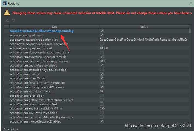Select actionSystem.always.update.toolbar.actions key
The image size is (194, 131).
click(x=40, y=52)
